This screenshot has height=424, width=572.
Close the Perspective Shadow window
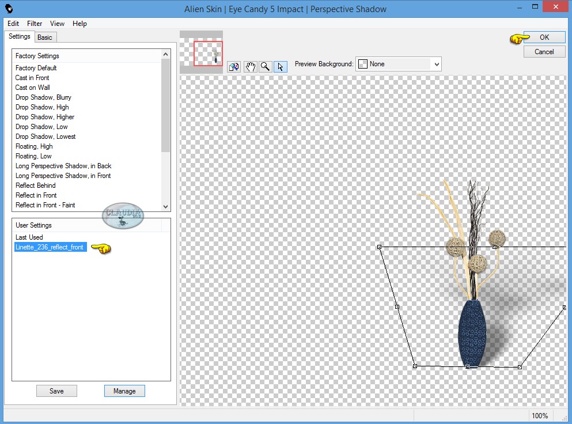[x=556, y=6]
